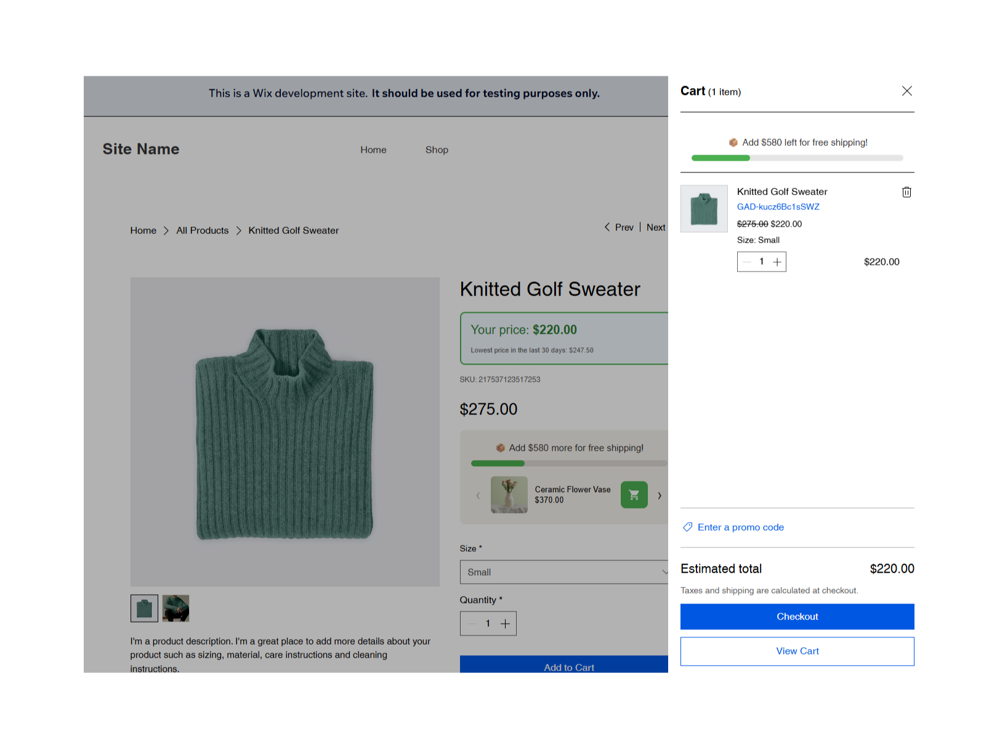Add Ceramic Flower Vase via green cart icon
The width and height of the screenshot is (989, 742).
click(x=634, y=494)
